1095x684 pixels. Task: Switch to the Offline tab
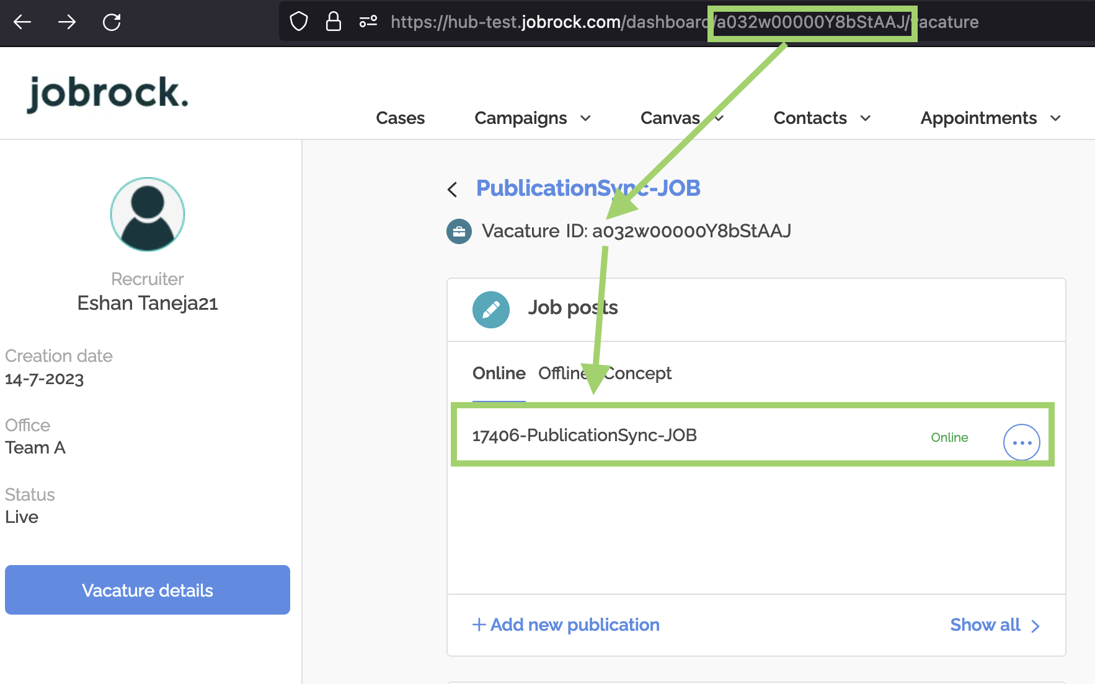[563, 373]
